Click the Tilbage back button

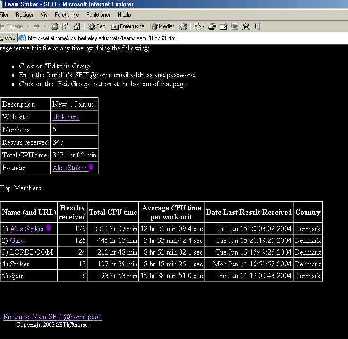point(12,26)
